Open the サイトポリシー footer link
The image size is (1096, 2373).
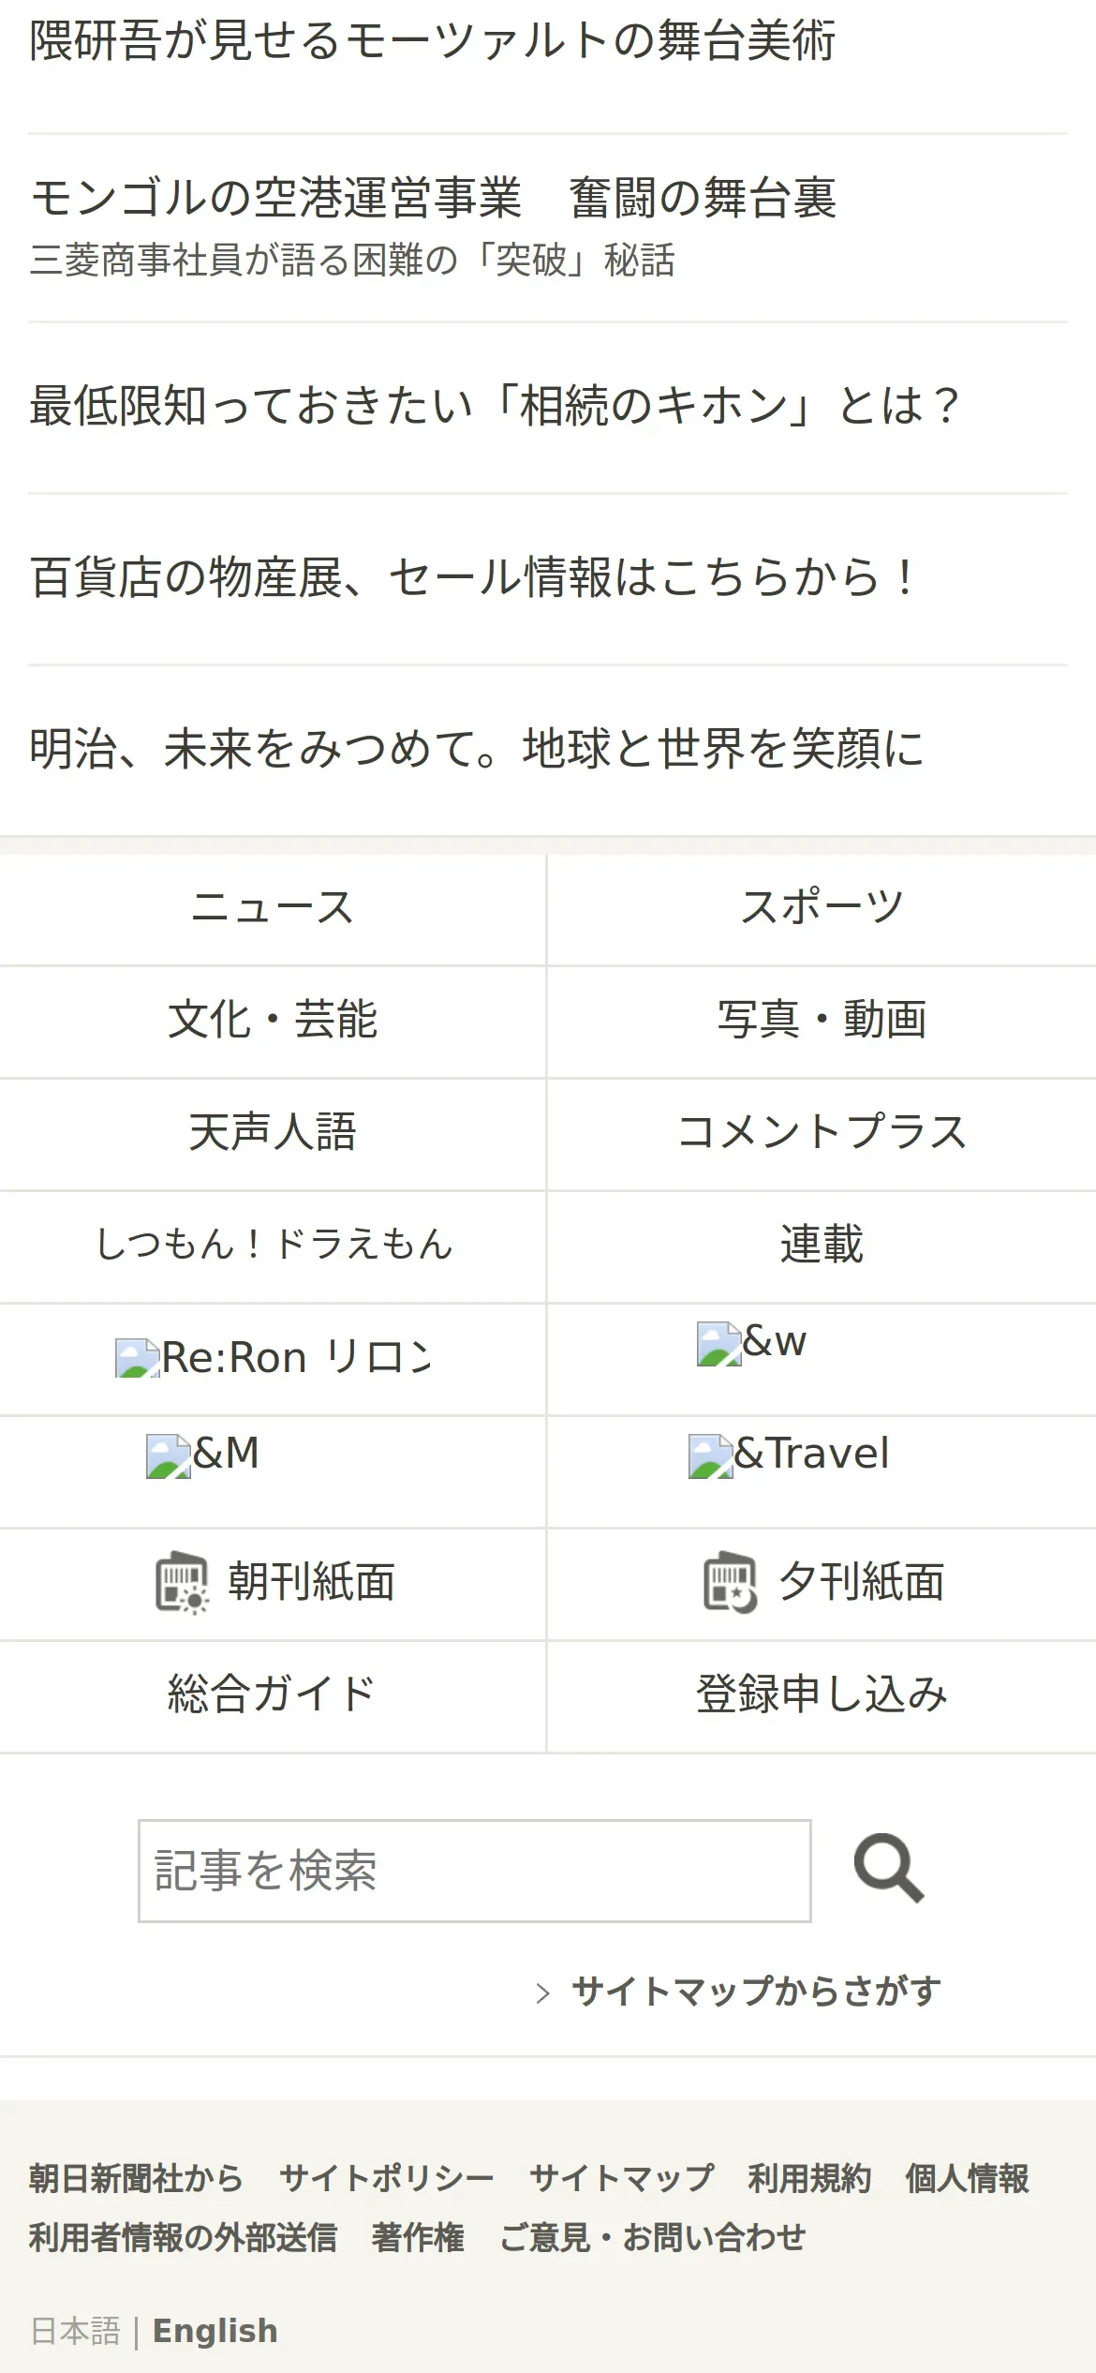click(x=386, y=2178)
